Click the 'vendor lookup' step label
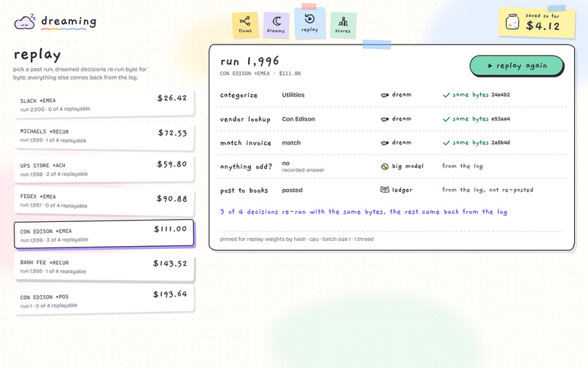The image size is (588, 368). 245,120
